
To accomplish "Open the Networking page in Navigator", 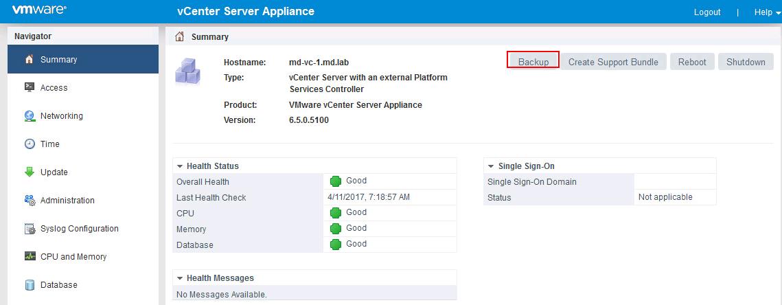I will tap(62, 116).
